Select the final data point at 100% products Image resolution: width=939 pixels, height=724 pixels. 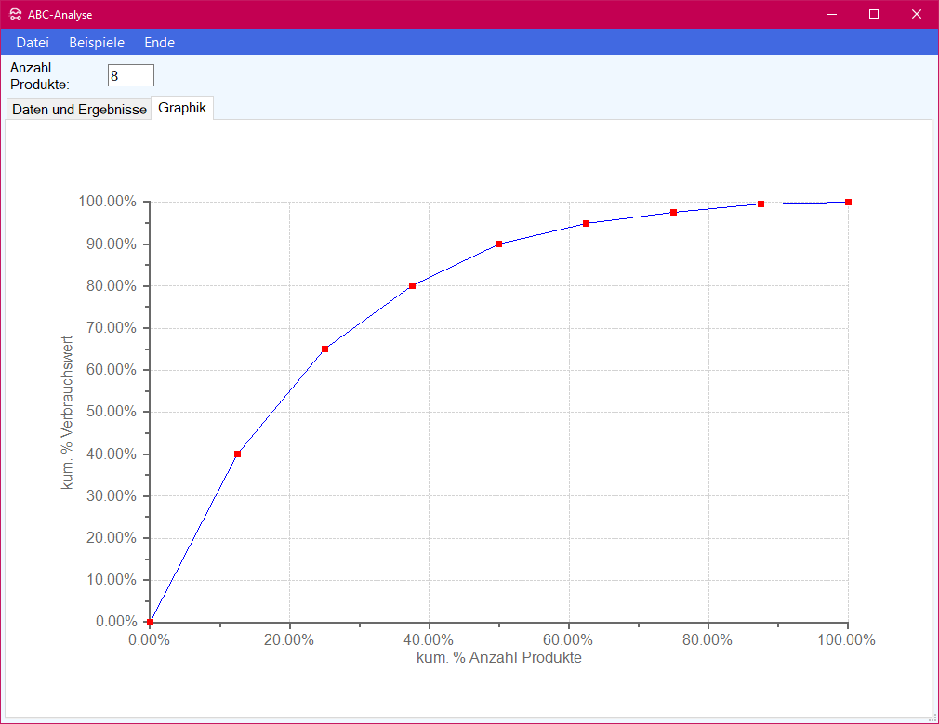tap(848, 202)
